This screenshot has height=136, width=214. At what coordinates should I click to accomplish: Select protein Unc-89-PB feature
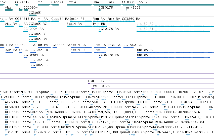click(x=174, y=57)
